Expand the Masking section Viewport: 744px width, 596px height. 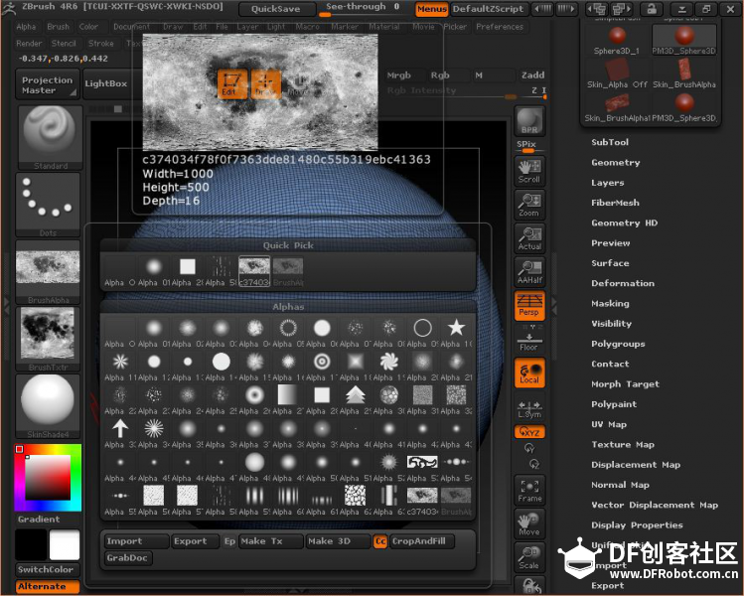coord(610,303)
